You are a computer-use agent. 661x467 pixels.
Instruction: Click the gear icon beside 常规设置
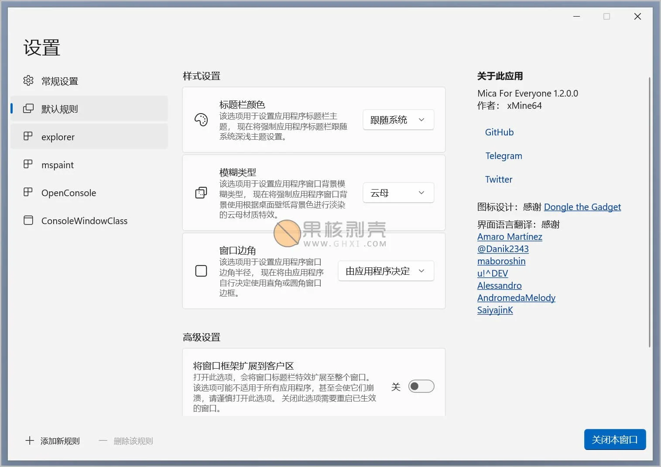click(x=28, y=81)
